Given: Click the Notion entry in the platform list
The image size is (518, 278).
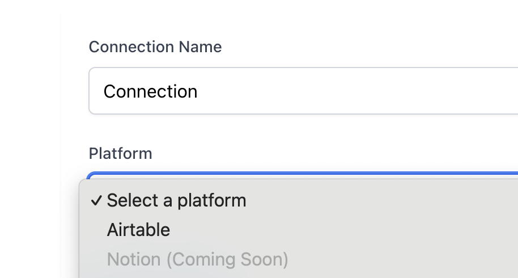Looking at the screenshot, I should tap(134, 259).
